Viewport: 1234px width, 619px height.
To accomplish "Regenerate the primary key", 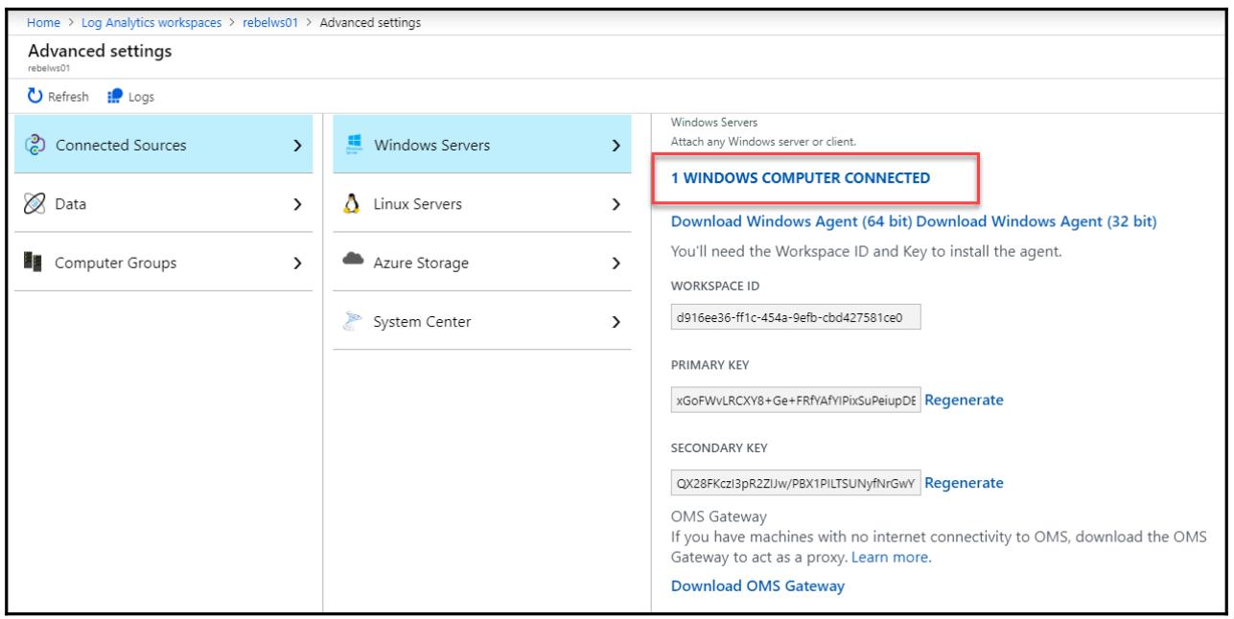I will [x=964, y=400].
